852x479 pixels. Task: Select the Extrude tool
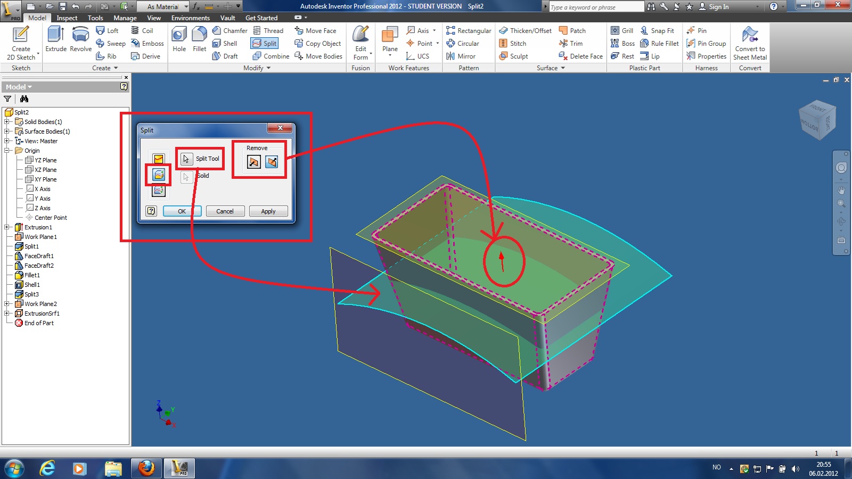tap(56, 40)
